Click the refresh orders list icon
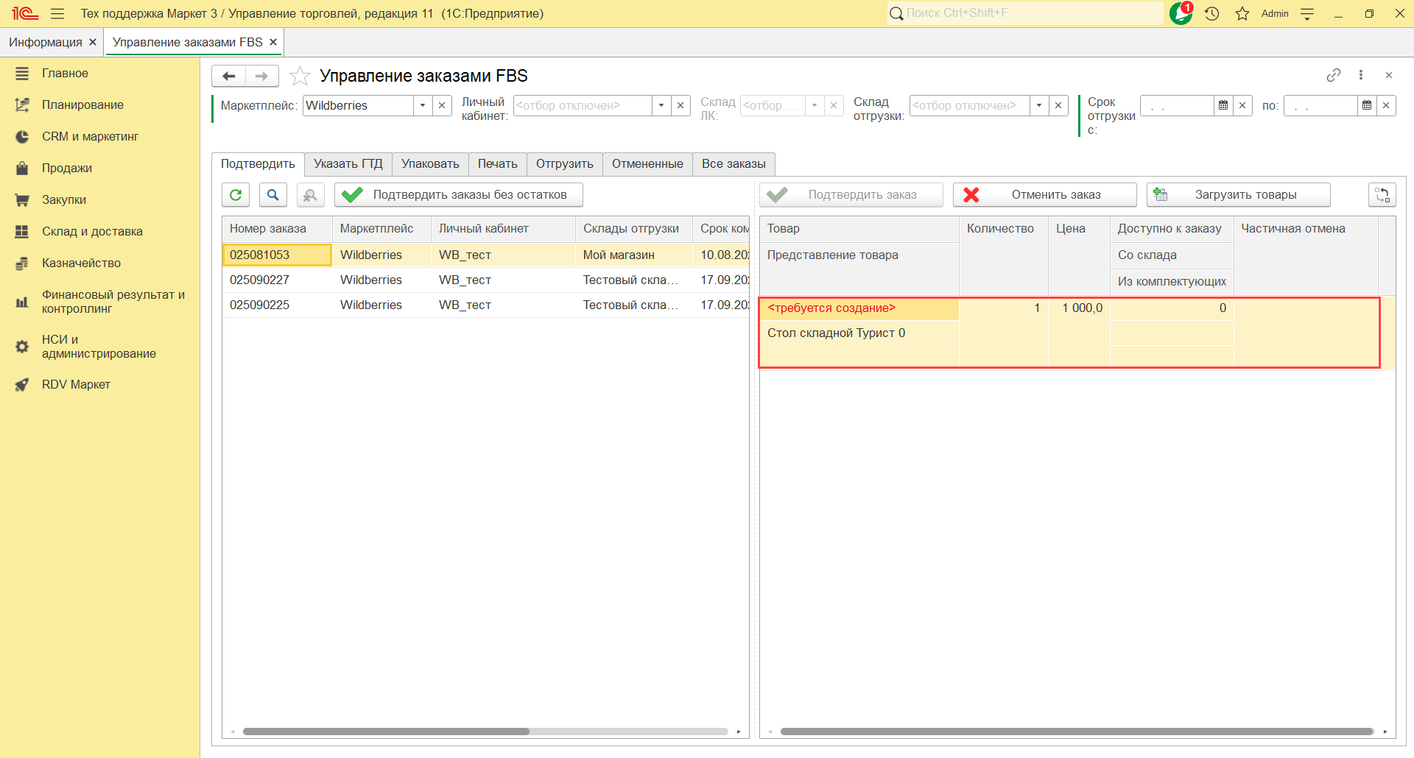1414x758 pixels. point(236,195)
